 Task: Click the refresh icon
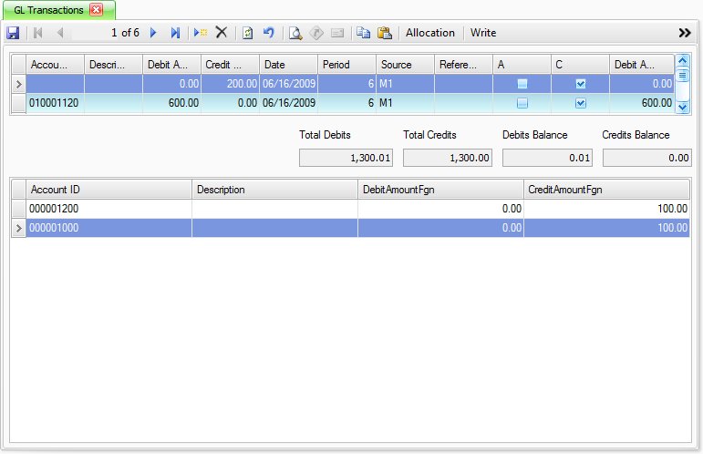[x=247, y=33]
